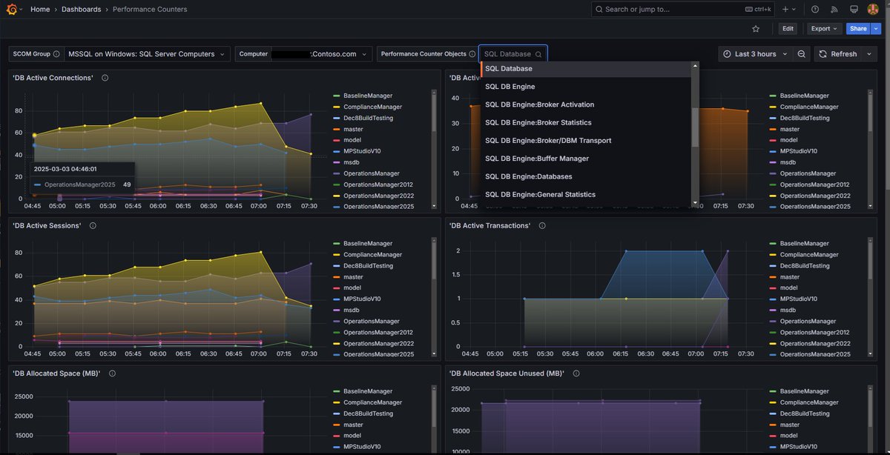Select 'SQL Database' option in list

click(x=586, y=68)
